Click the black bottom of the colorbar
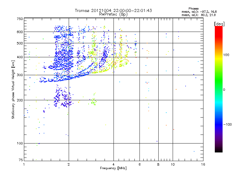Viewport: 239px width, 179px height. tap(219, 150)
